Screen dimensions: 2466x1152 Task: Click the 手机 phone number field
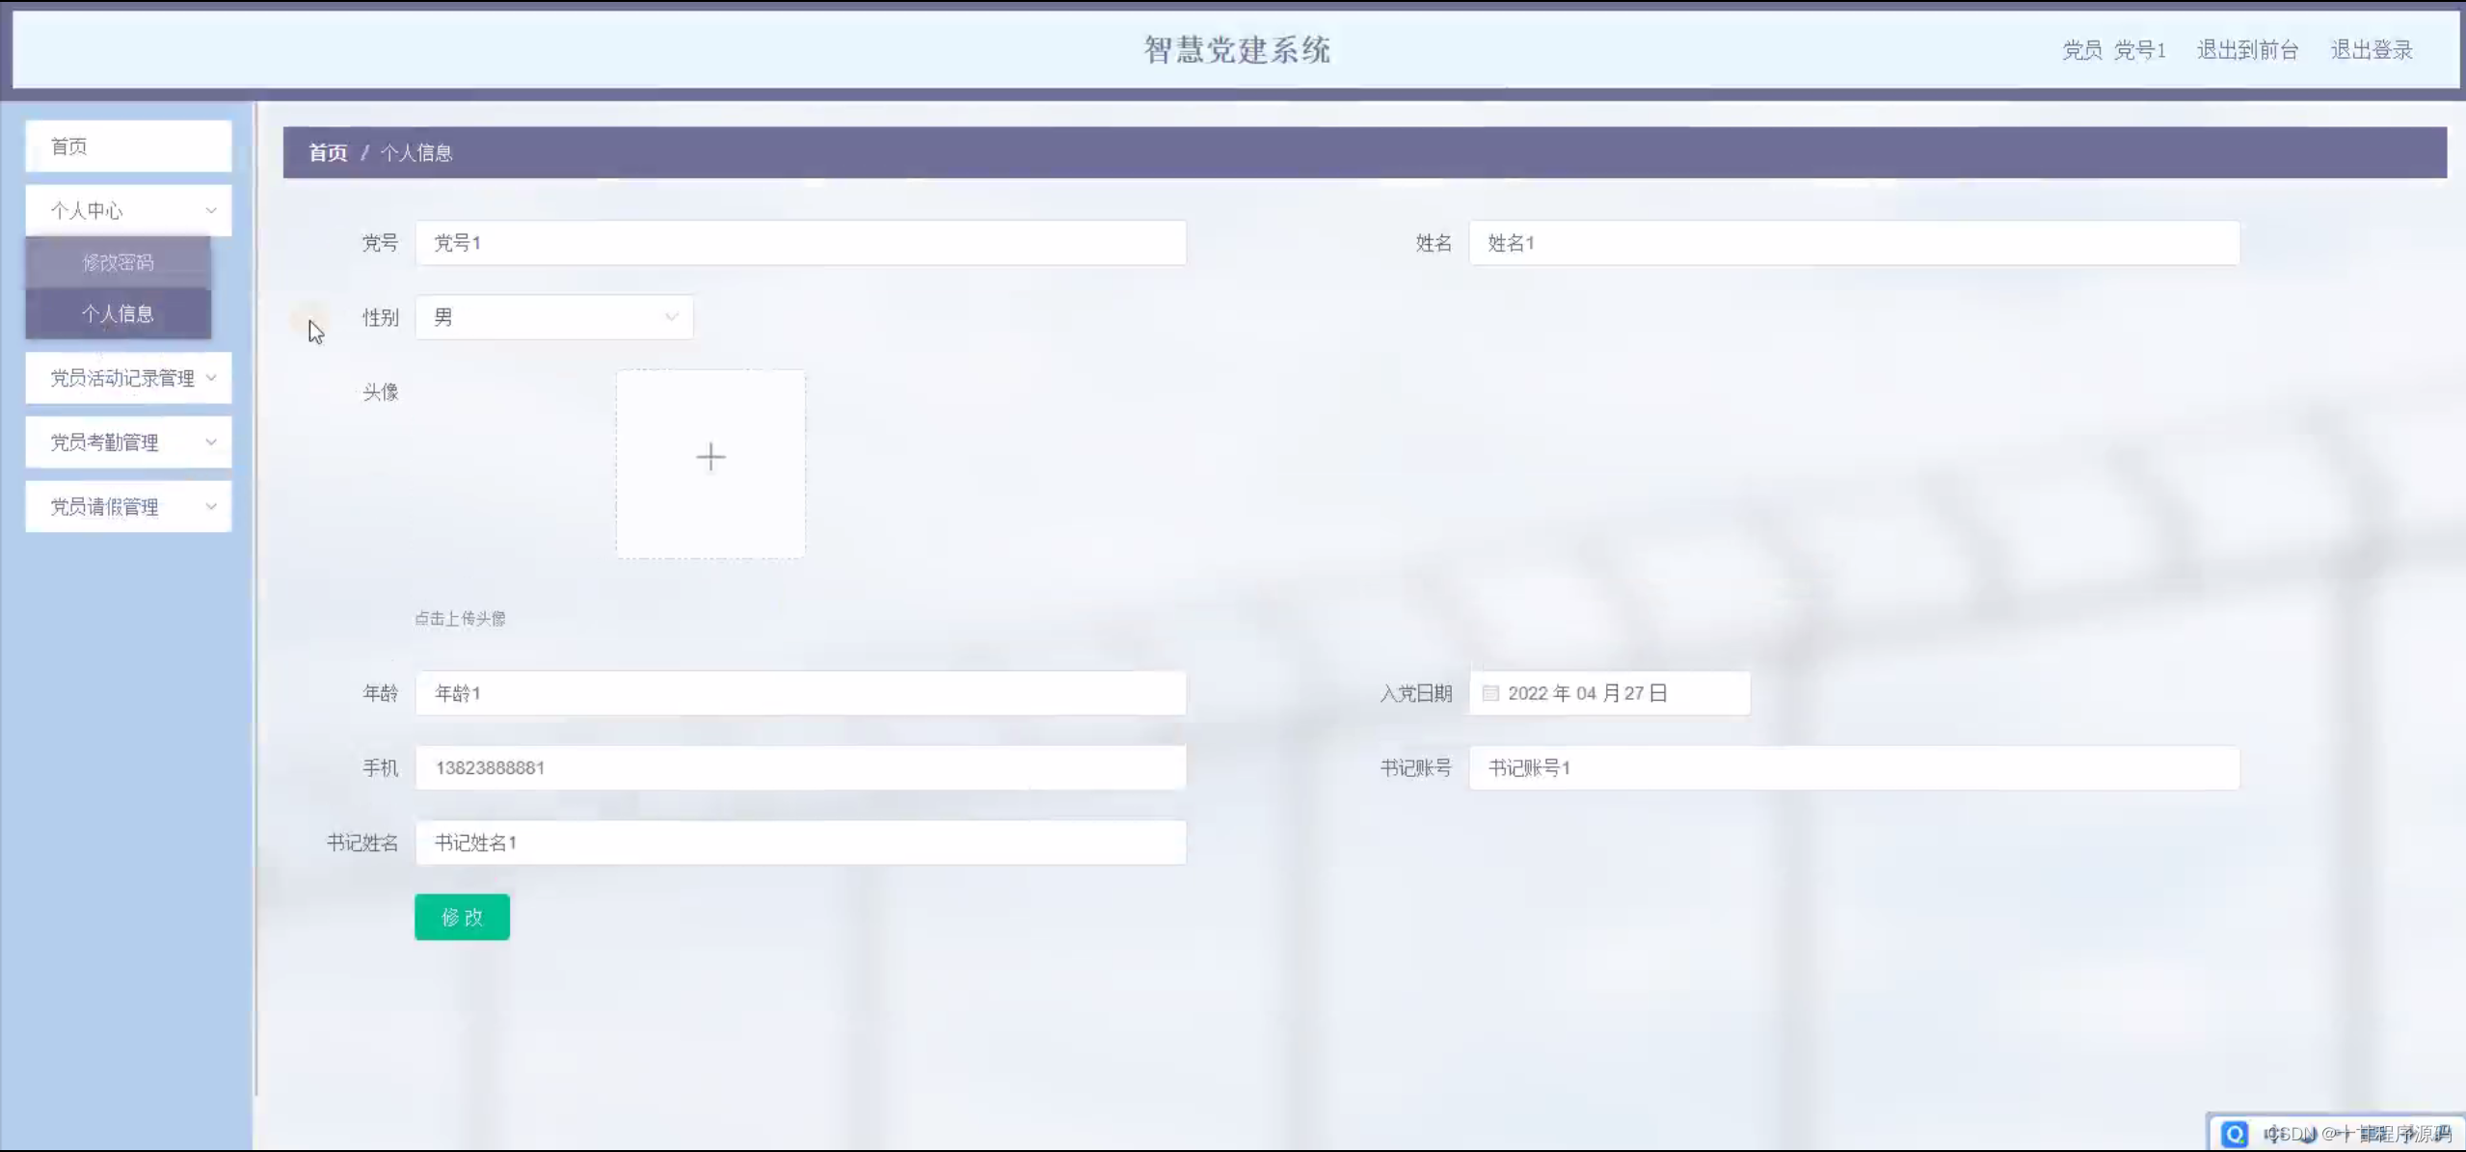pyautogui.click(x=800, y=767)
